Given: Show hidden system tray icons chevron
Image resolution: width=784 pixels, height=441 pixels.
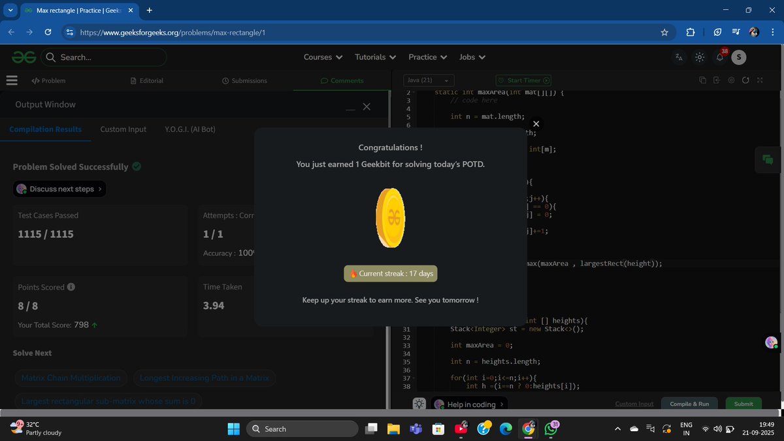Looking at the screenshot, I should (617, 429).
